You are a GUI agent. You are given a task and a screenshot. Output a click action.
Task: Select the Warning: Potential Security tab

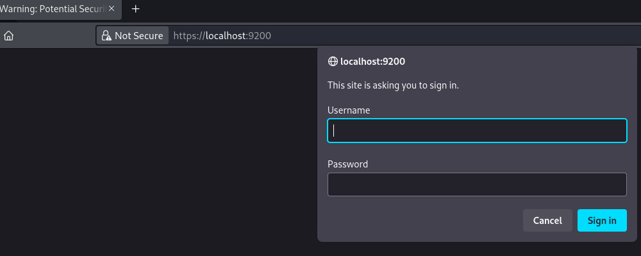pos(53,9)
